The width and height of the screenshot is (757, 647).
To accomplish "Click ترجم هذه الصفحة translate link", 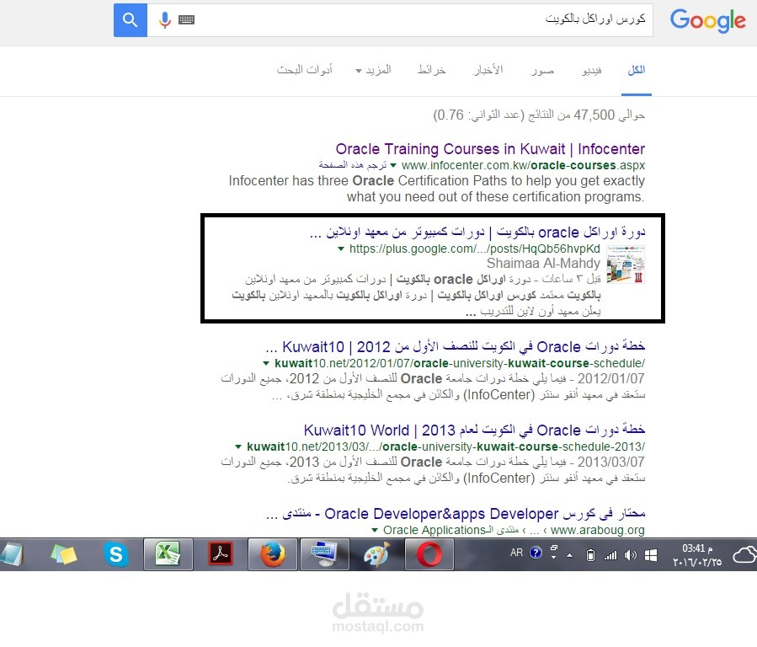I will point(353,165).
